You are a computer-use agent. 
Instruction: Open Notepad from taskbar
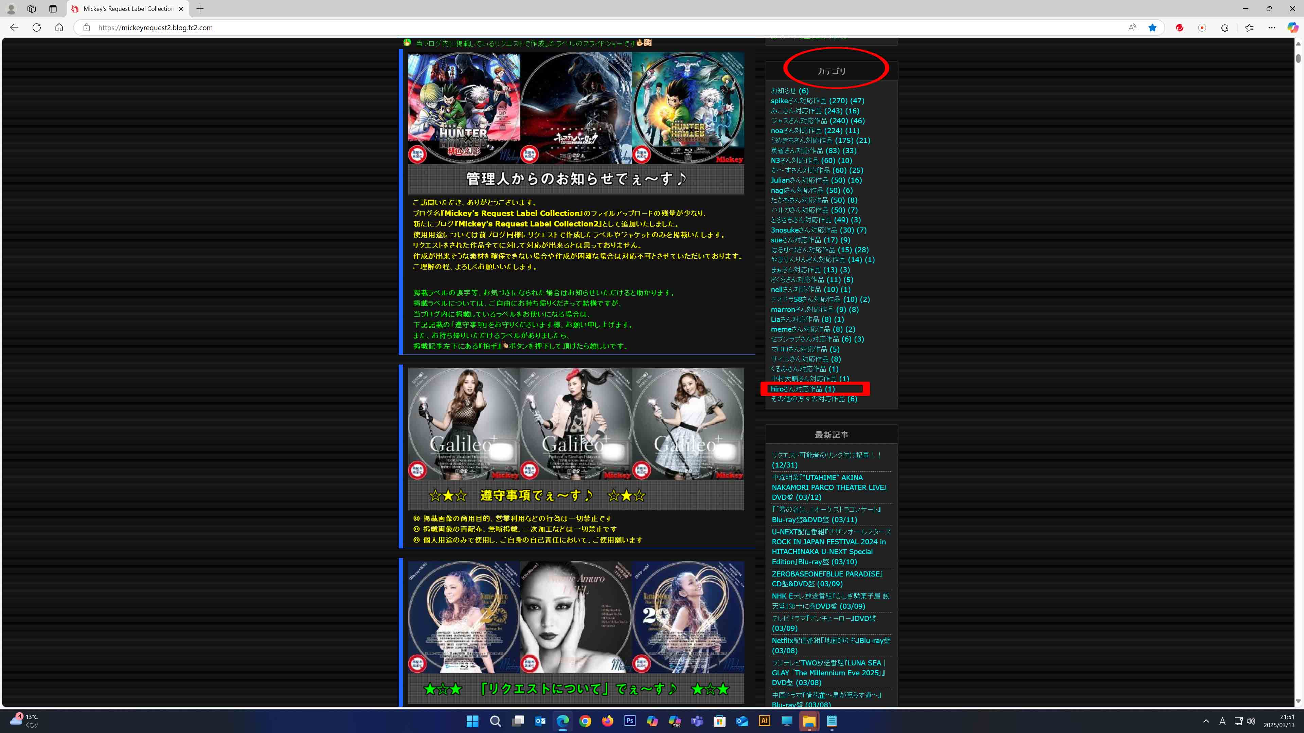[832, 721]
